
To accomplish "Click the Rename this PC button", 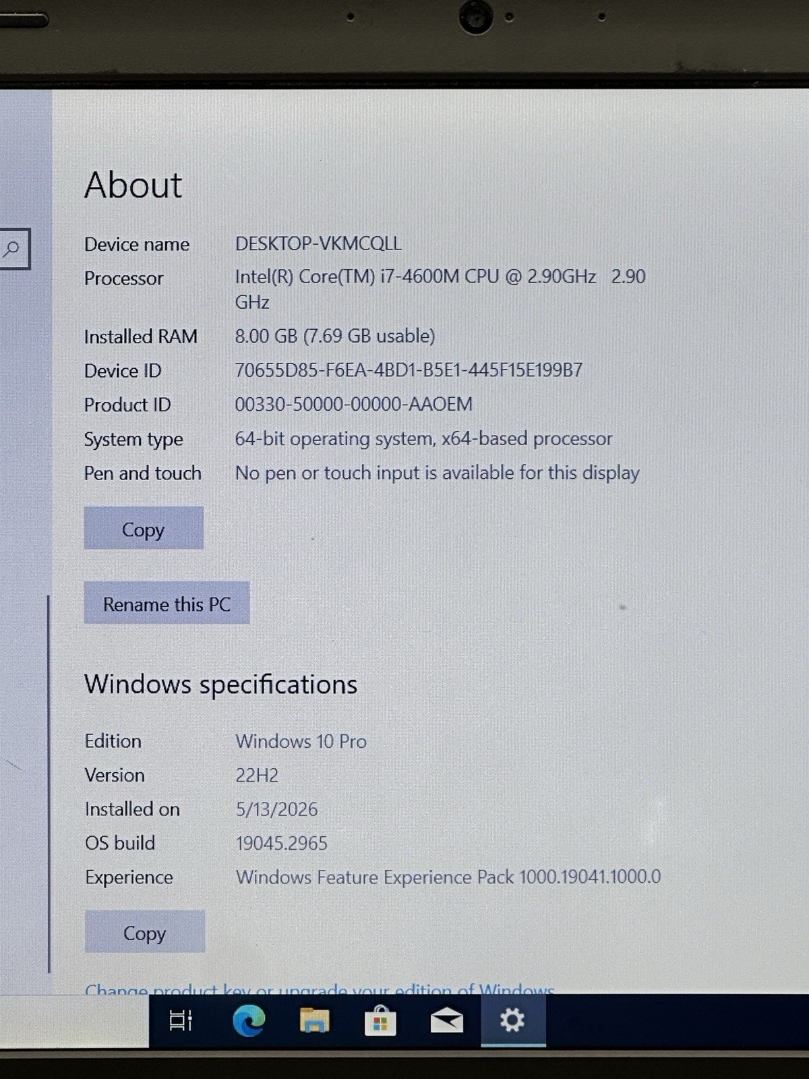I will (167, 603).
